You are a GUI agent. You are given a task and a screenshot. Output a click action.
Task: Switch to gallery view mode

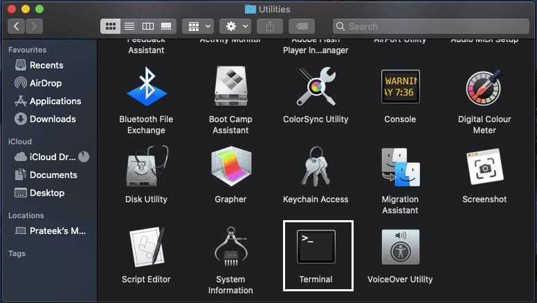(166, 26)
